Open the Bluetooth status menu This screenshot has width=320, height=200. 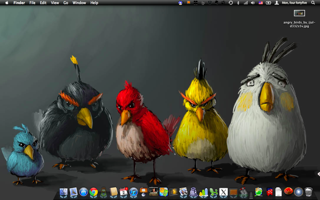[x=238, y=3]
